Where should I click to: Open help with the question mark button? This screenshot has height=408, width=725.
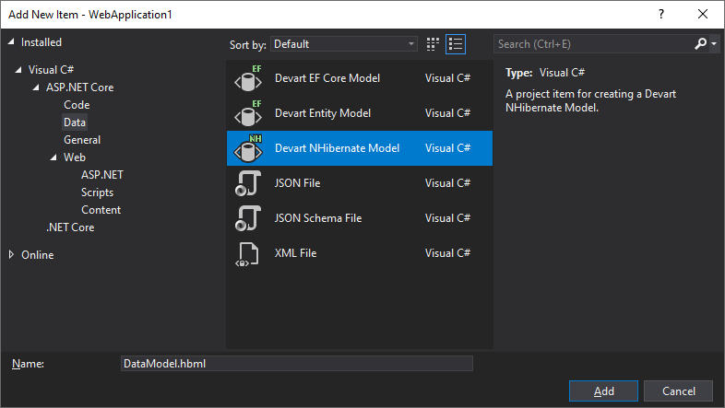[661, 15]
